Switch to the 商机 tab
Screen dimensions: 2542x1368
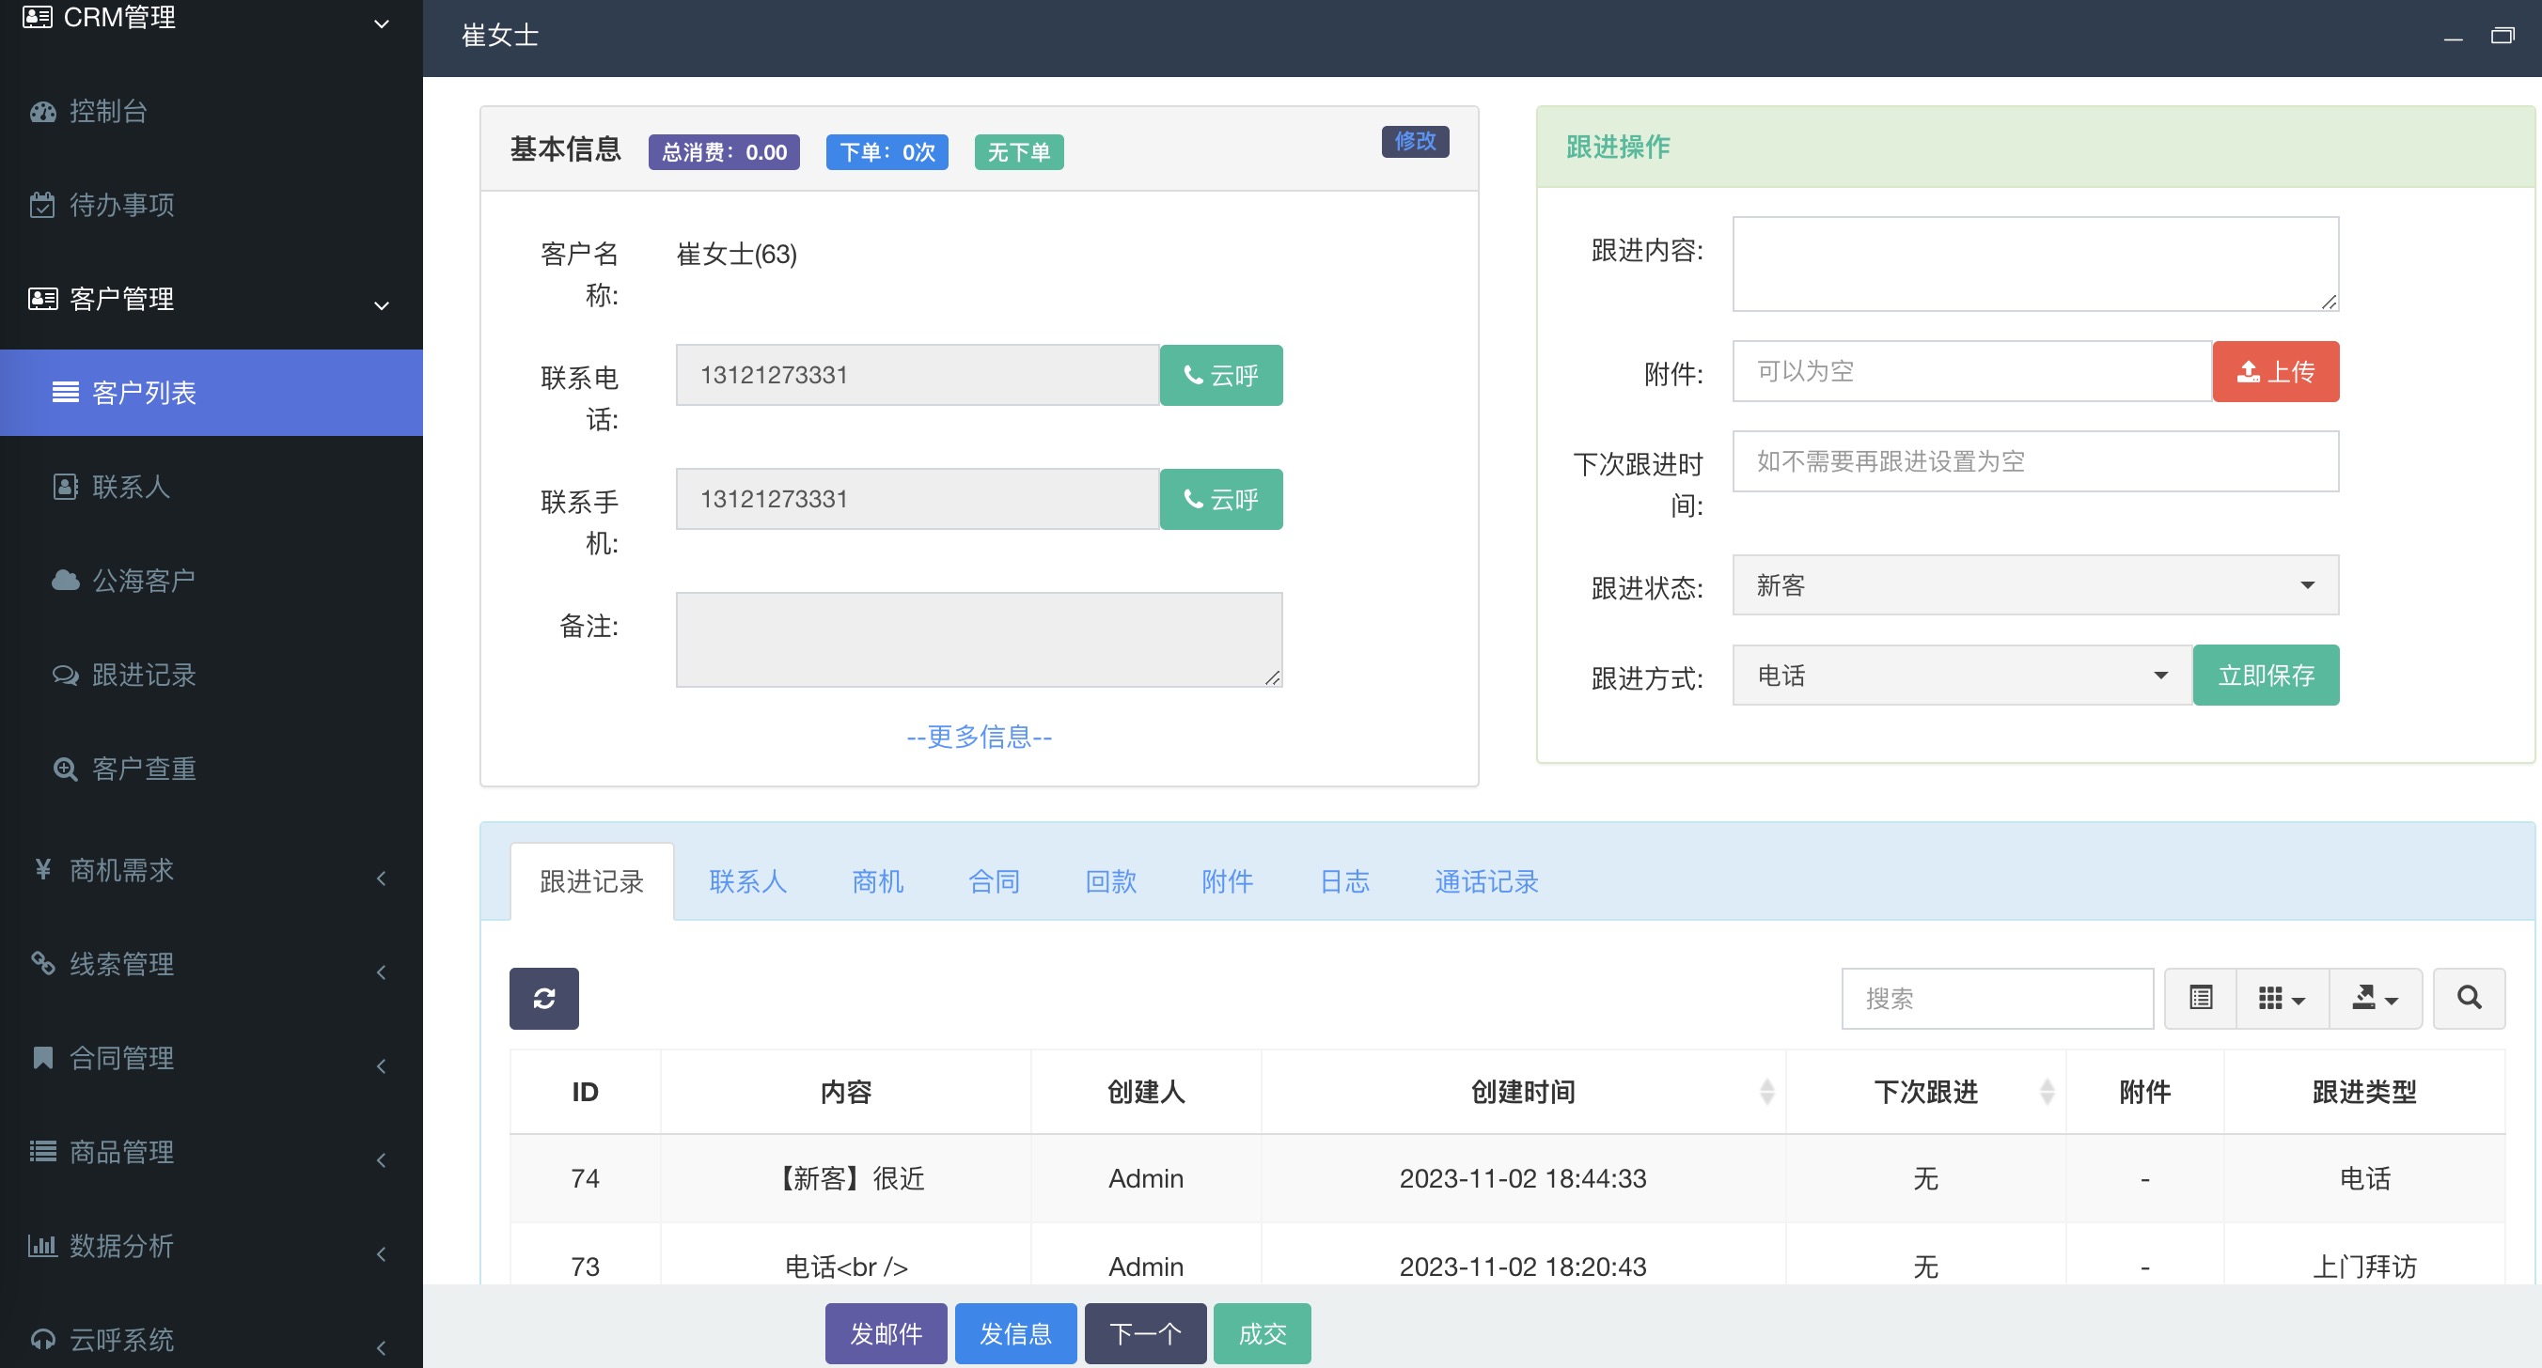pos(877,880)
